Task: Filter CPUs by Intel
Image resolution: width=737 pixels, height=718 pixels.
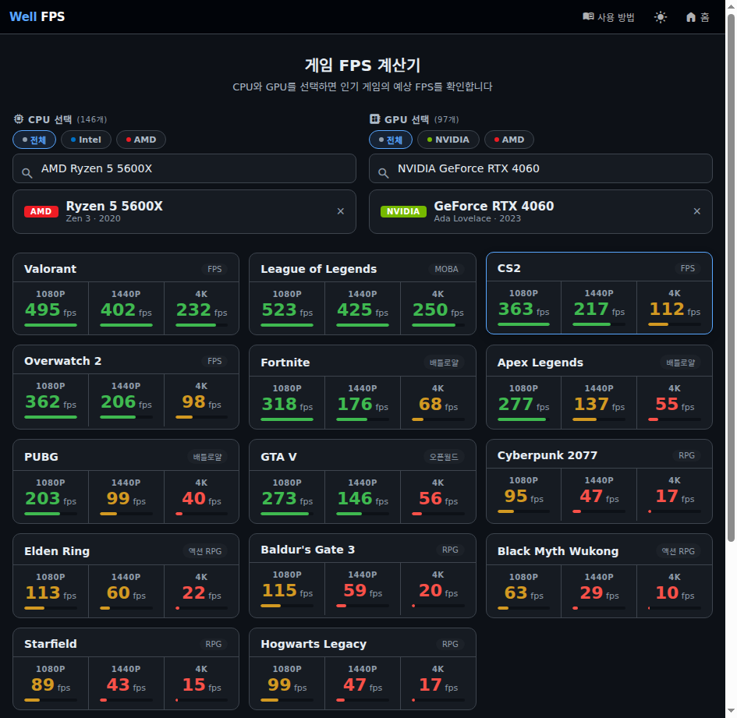Action: point(86,140)
